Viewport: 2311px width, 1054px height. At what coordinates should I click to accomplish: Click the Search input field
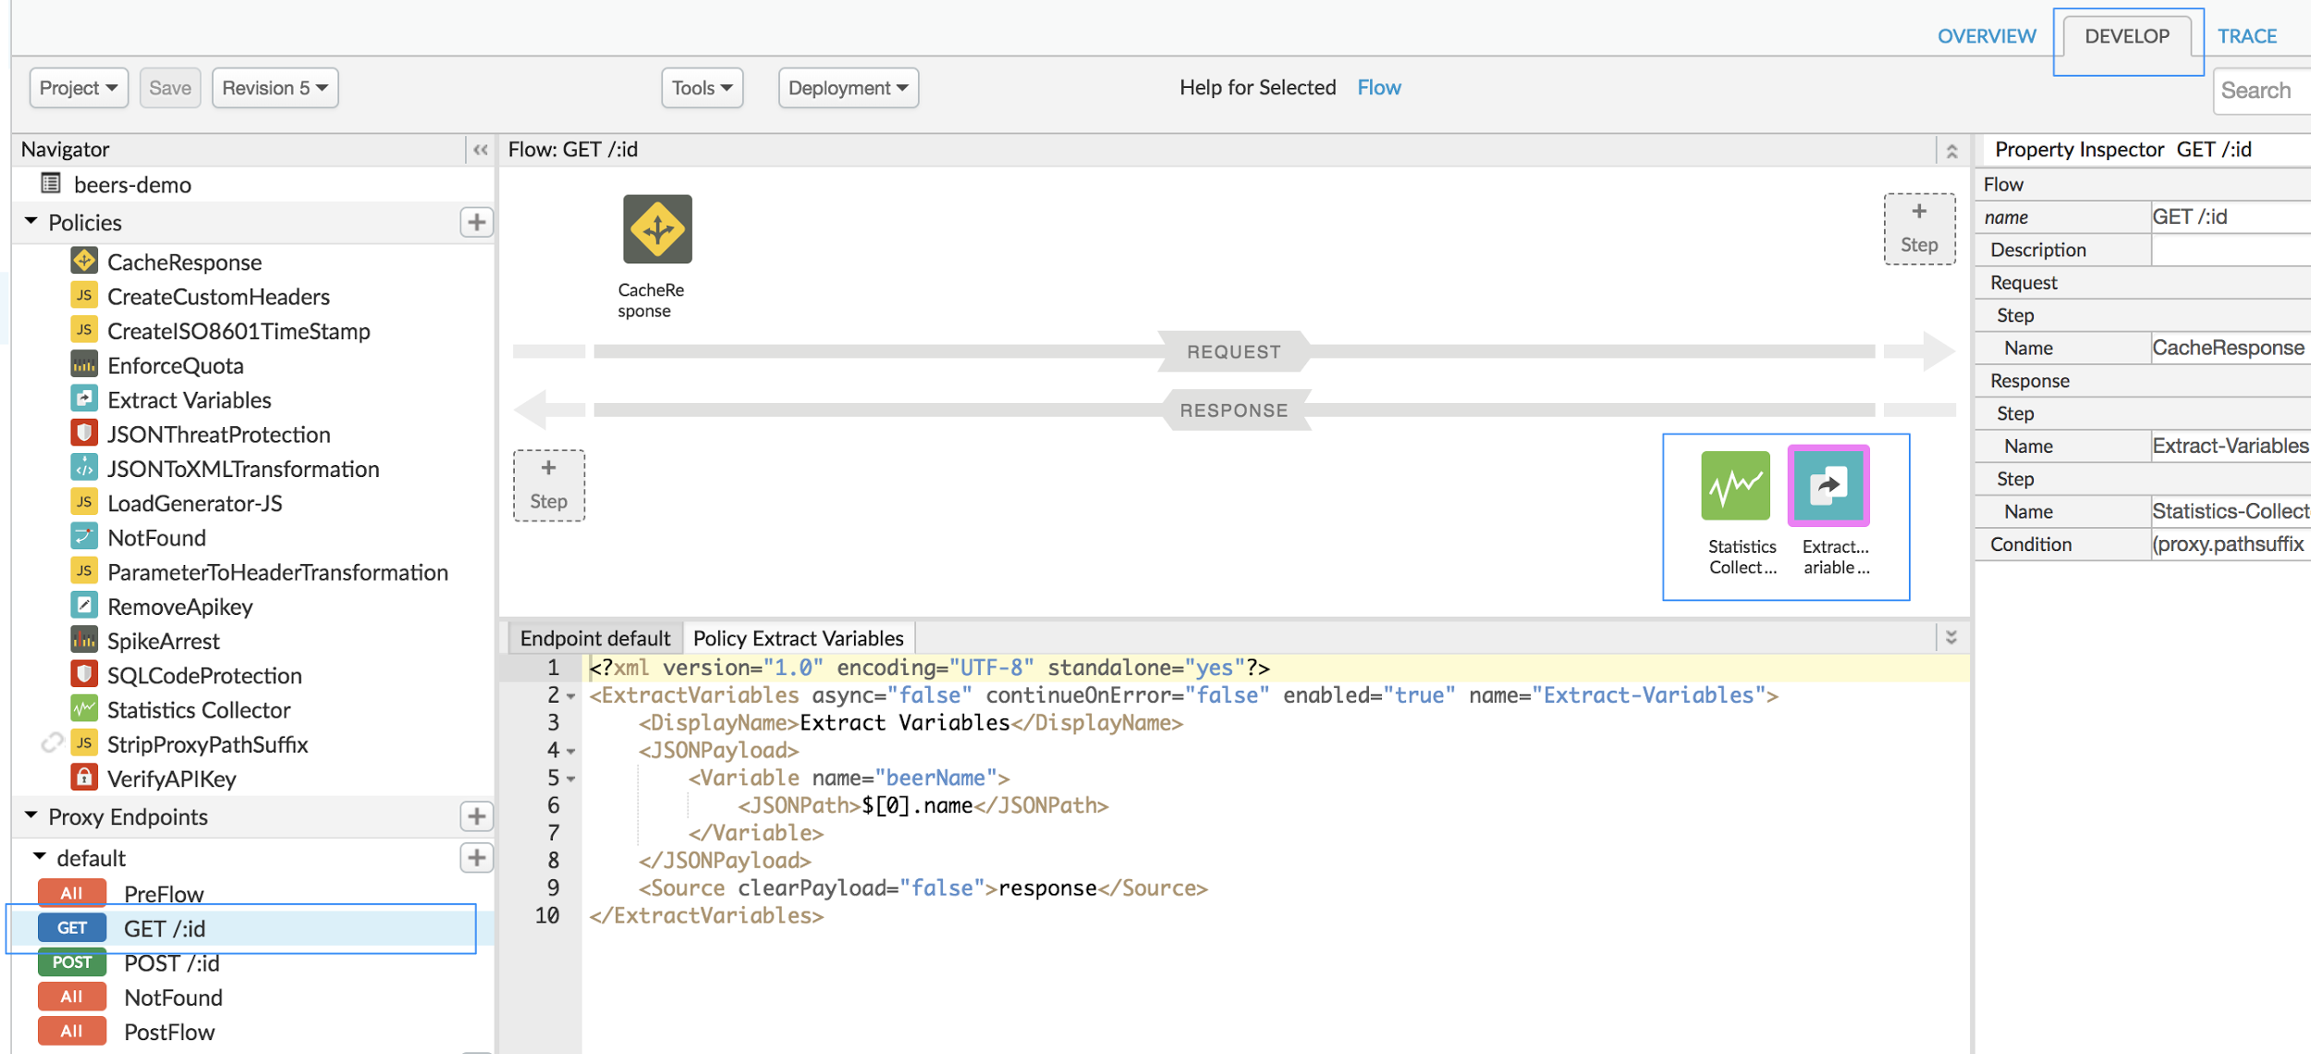point(2264,85)
